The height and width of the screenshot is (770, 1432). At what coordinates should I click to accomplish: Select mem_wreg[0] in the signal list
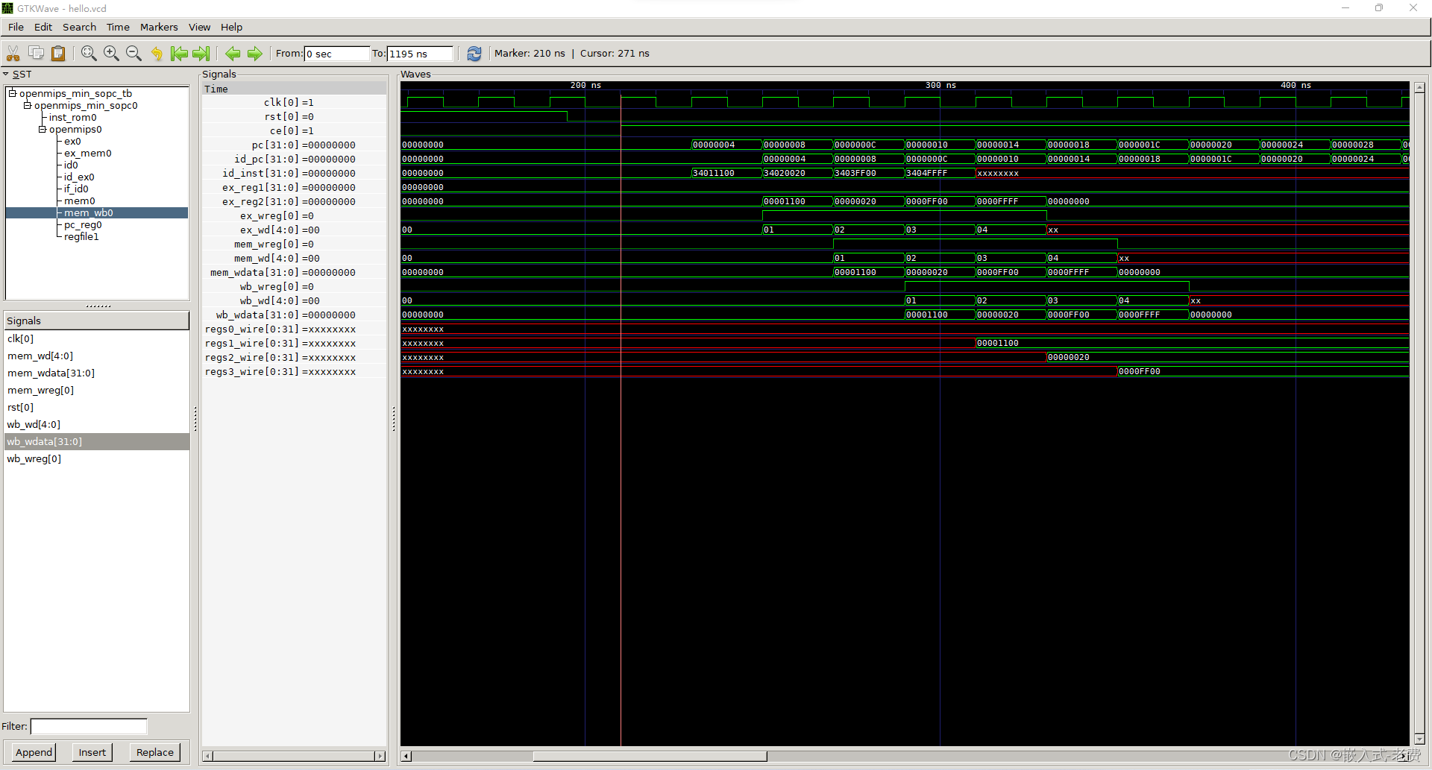(x=96, y=390)
